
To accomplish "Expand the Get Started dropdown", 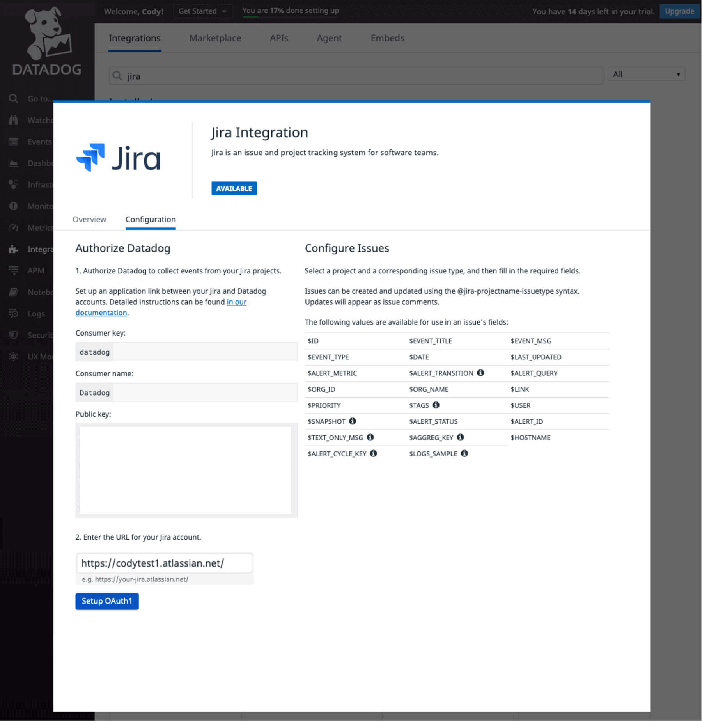I will point(202,11).
